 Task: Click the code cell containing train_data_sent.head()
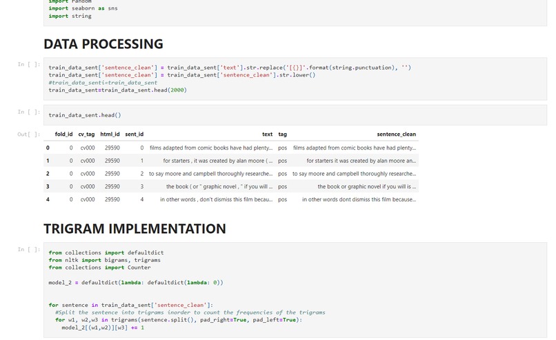[x=295, y=115]
